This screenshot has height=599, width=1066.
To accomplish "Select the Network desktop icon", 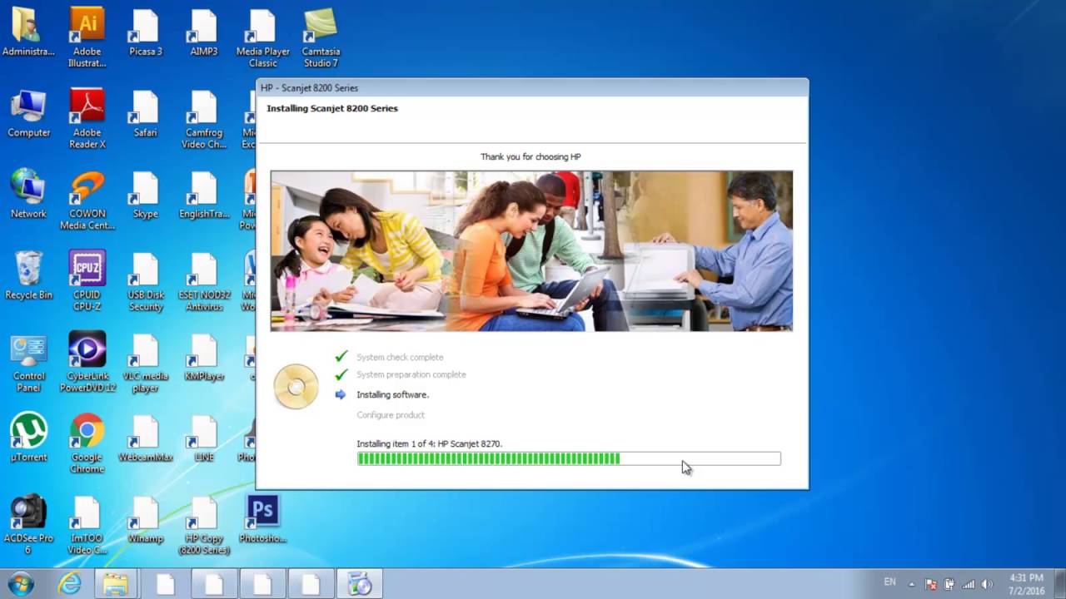I will (28, 195).
